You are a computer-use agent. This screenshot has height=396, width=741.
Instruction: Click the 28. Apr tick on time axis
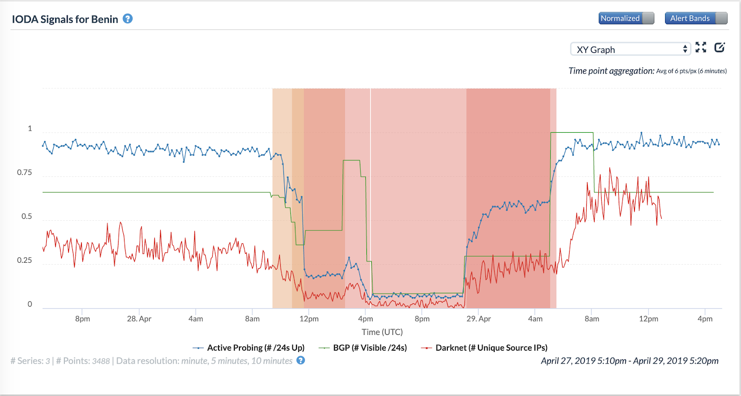139,319
